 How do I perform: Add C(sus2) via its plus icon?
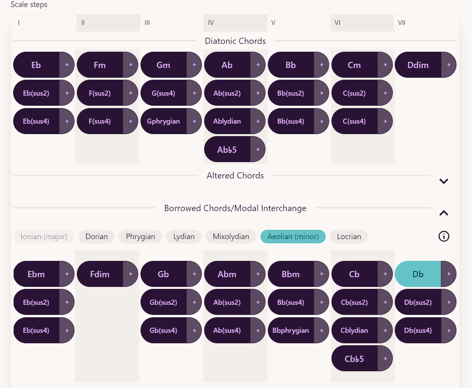tap(385, 93)
